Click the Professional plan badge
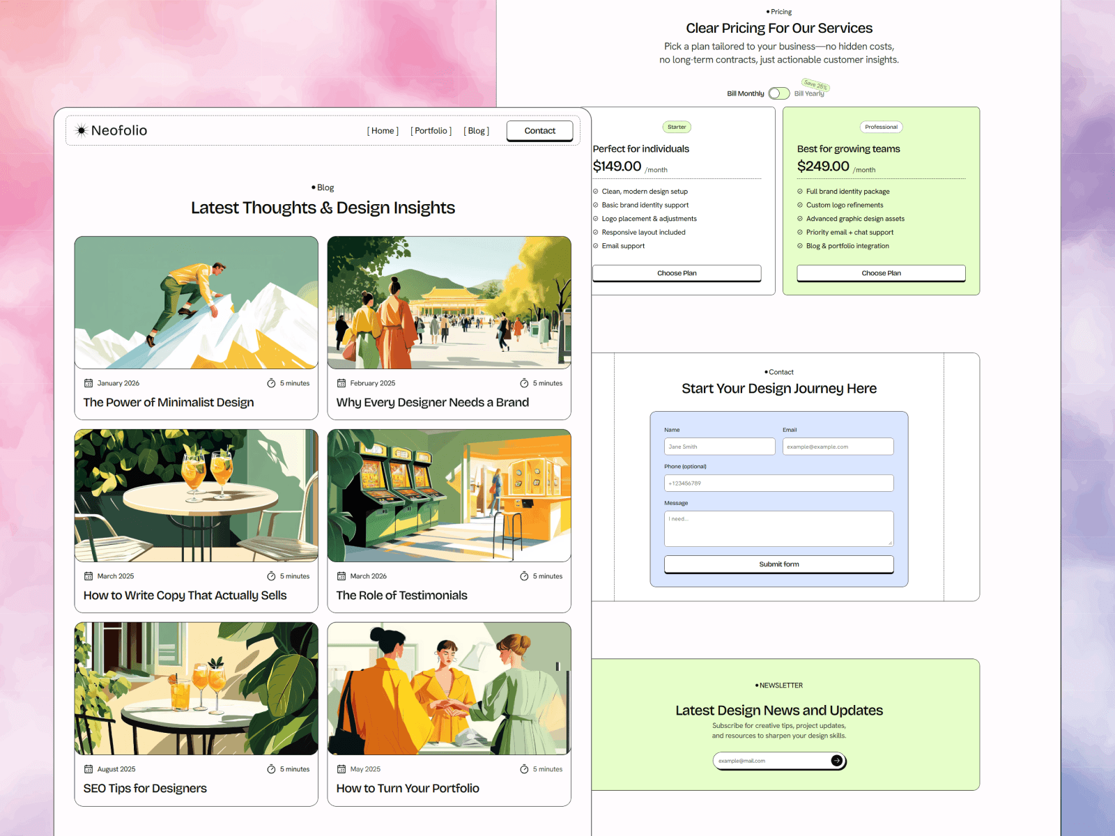 (881, 127)
